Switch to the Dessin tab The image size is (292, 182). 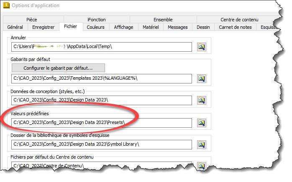click(x=204, y=27)
